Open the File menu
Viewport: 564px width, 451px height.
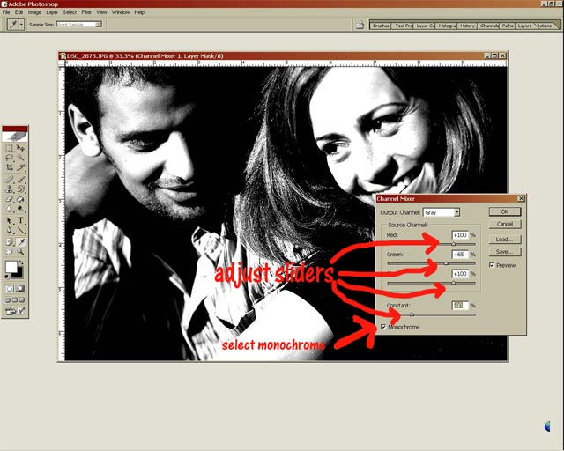[6, 12]
